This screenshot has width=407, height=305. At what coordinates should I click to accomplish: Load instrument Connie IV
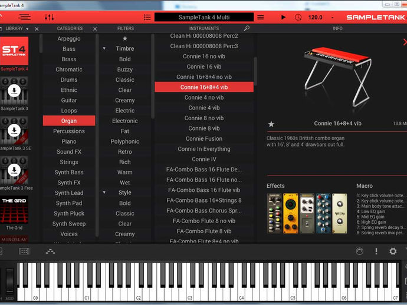(204, 159)
